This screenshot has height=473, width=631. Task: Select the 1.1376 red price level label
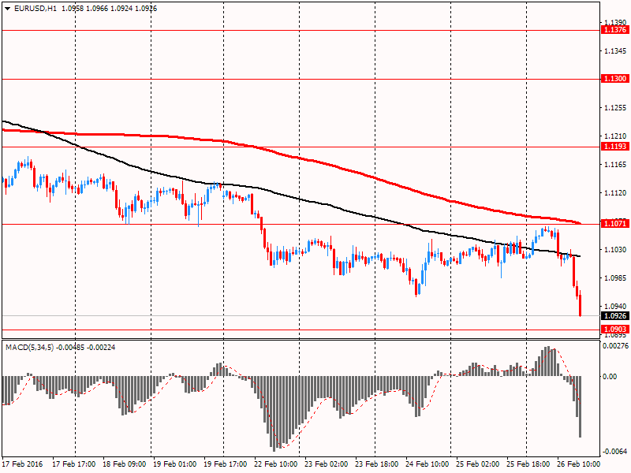tap(614, 30)
